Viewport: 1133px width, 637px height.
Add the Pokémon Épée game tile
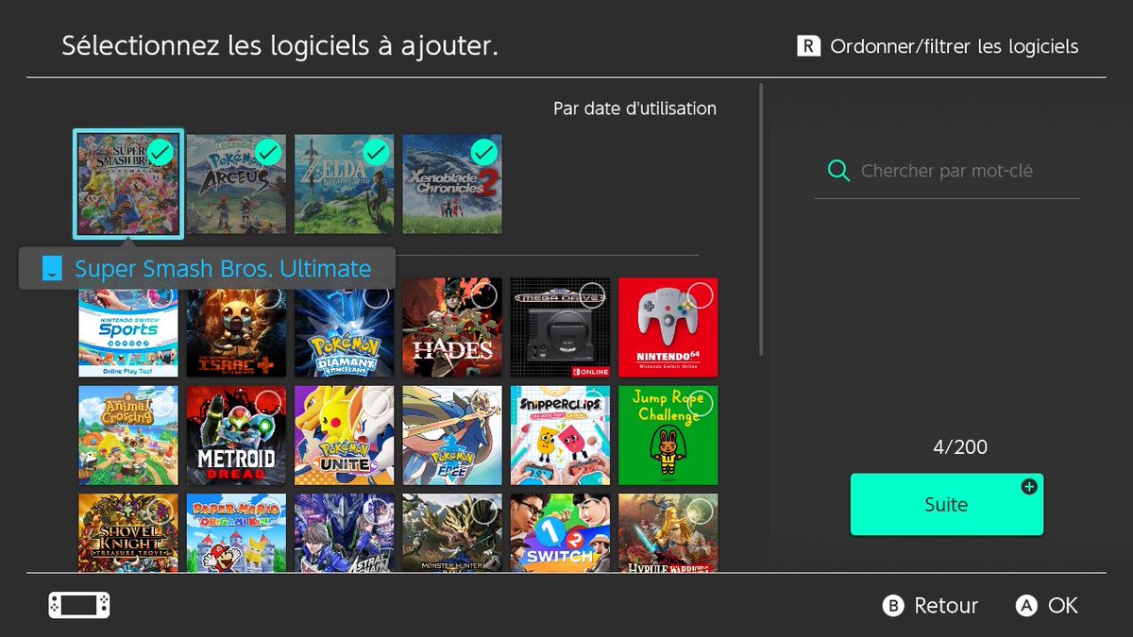click(452, 435)
